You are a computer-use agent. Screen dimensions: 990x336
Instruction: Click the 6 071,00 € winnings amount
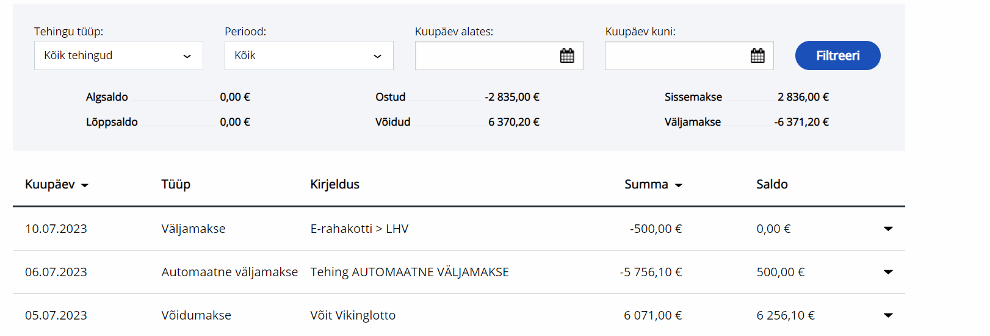[652, 316]
